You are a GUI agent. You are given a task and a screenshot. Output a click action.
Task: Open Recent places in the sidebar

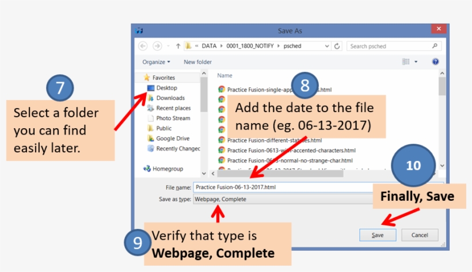173,108
